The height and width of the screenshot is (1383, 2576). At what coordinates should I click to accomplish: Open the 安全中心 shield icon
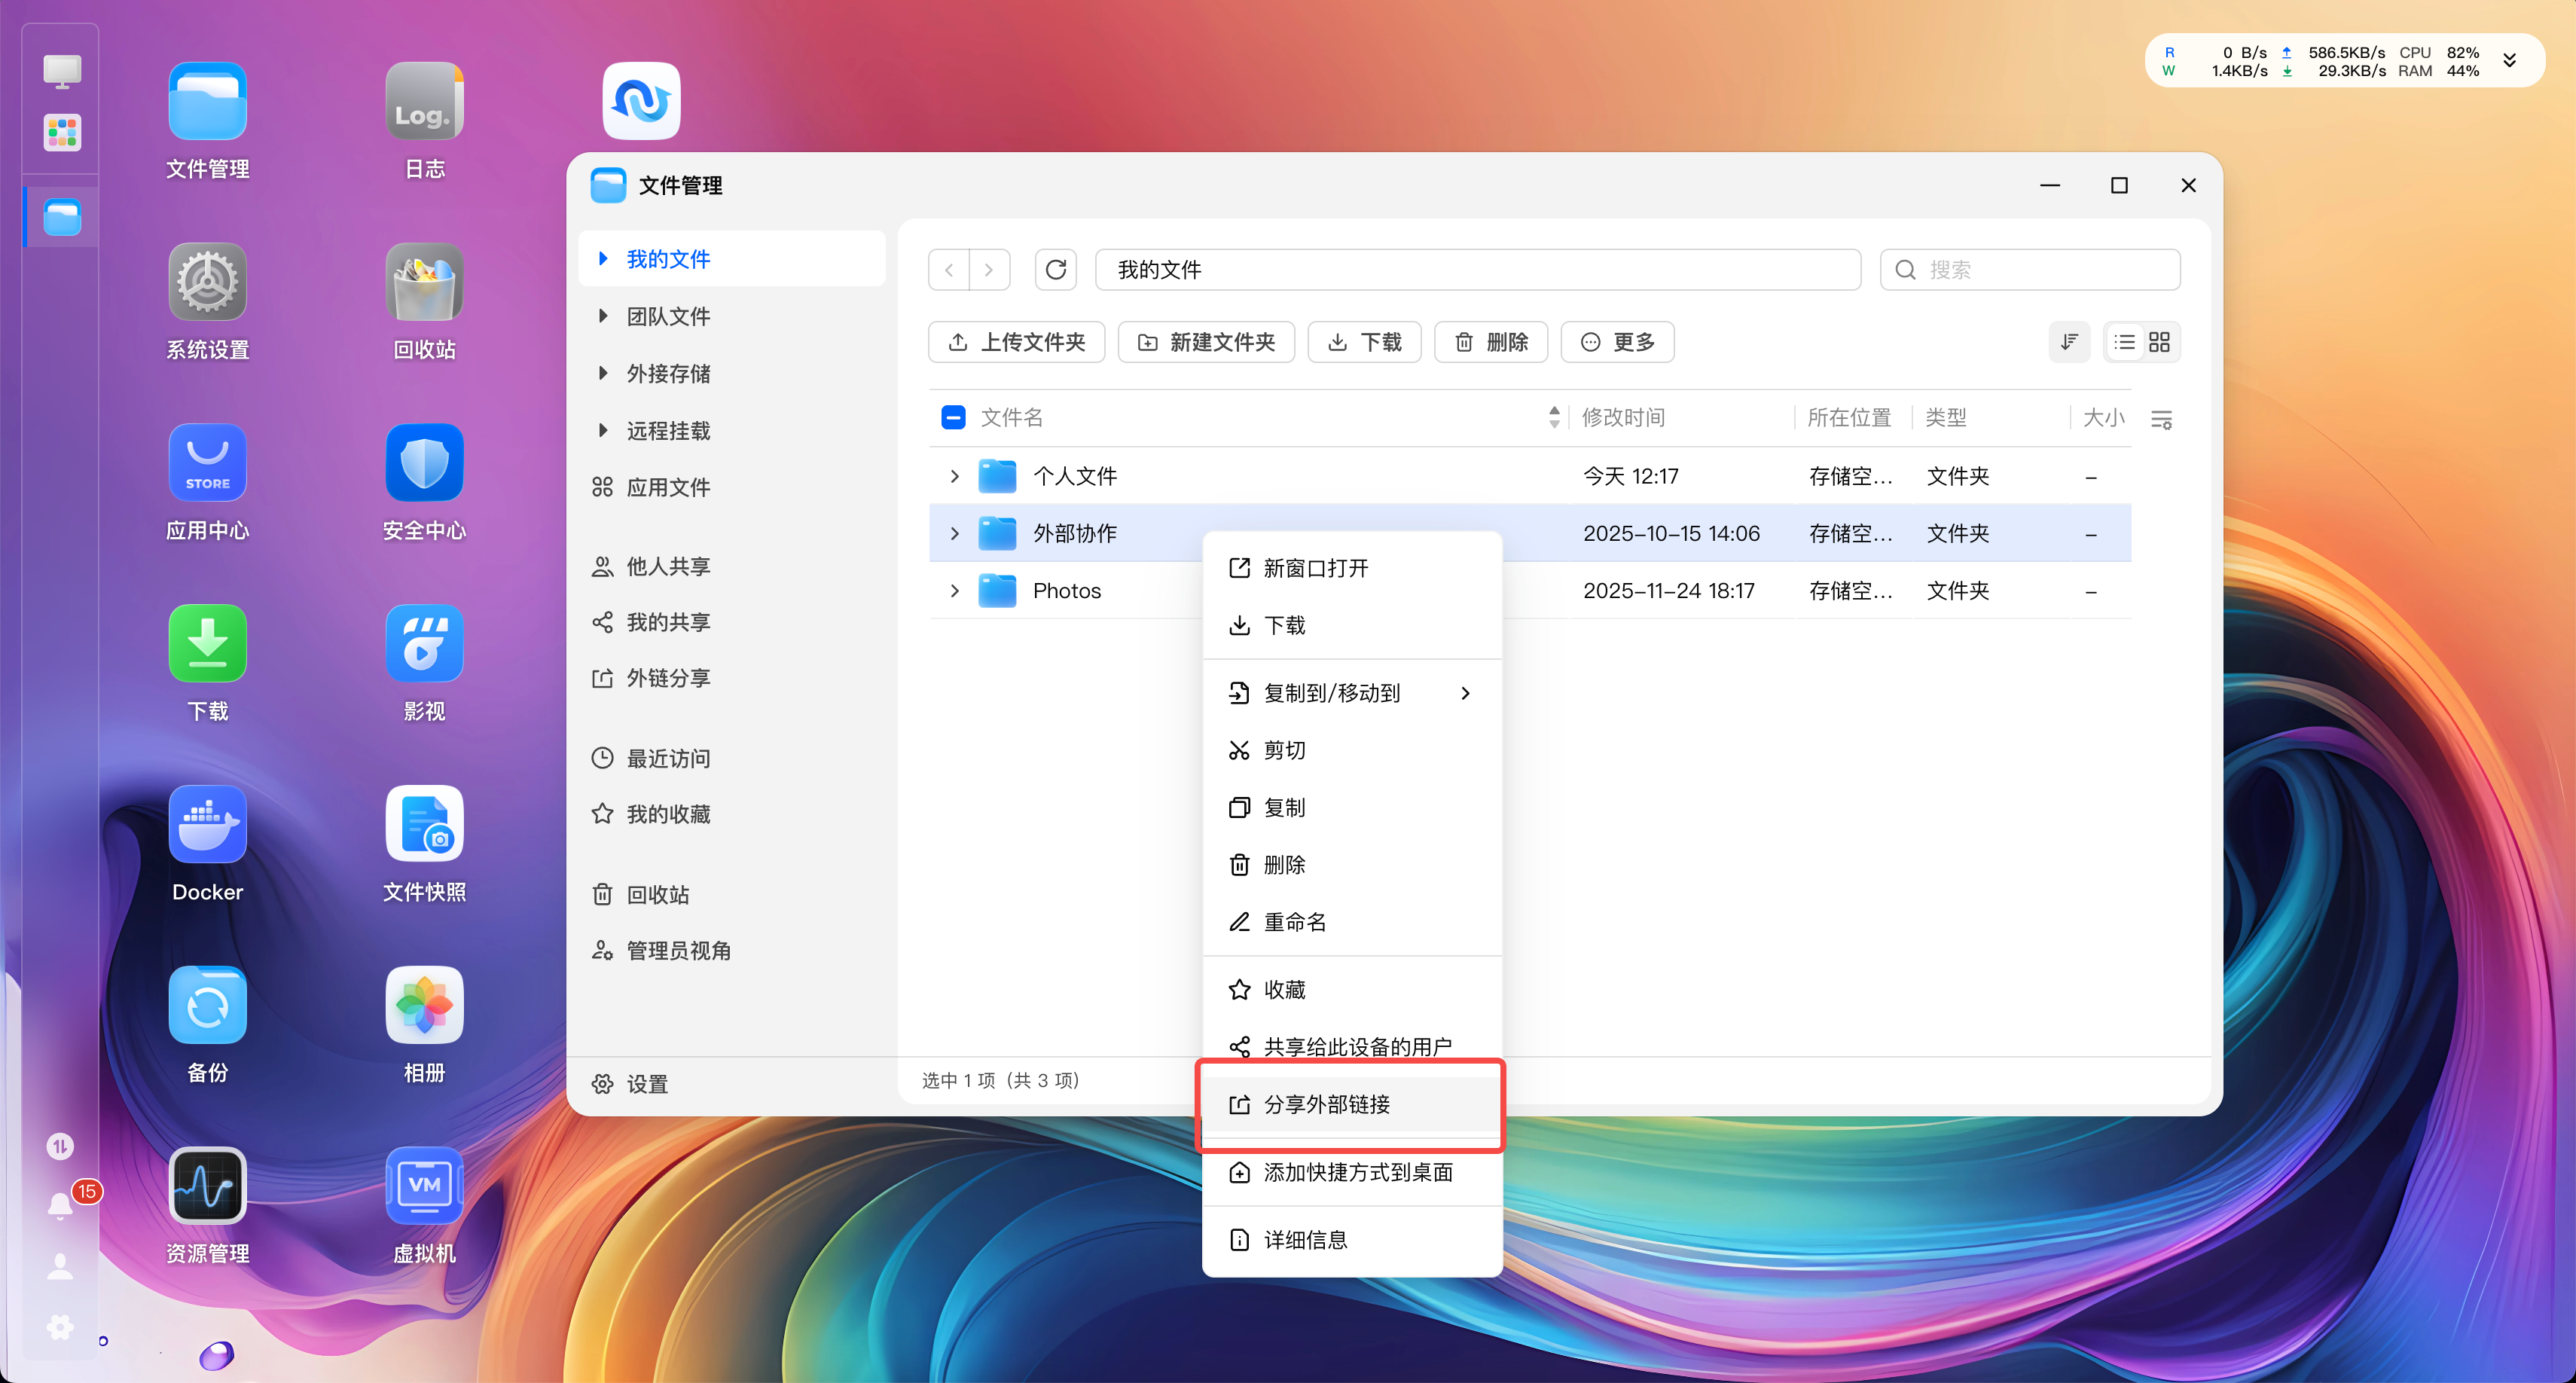point(424,463)
